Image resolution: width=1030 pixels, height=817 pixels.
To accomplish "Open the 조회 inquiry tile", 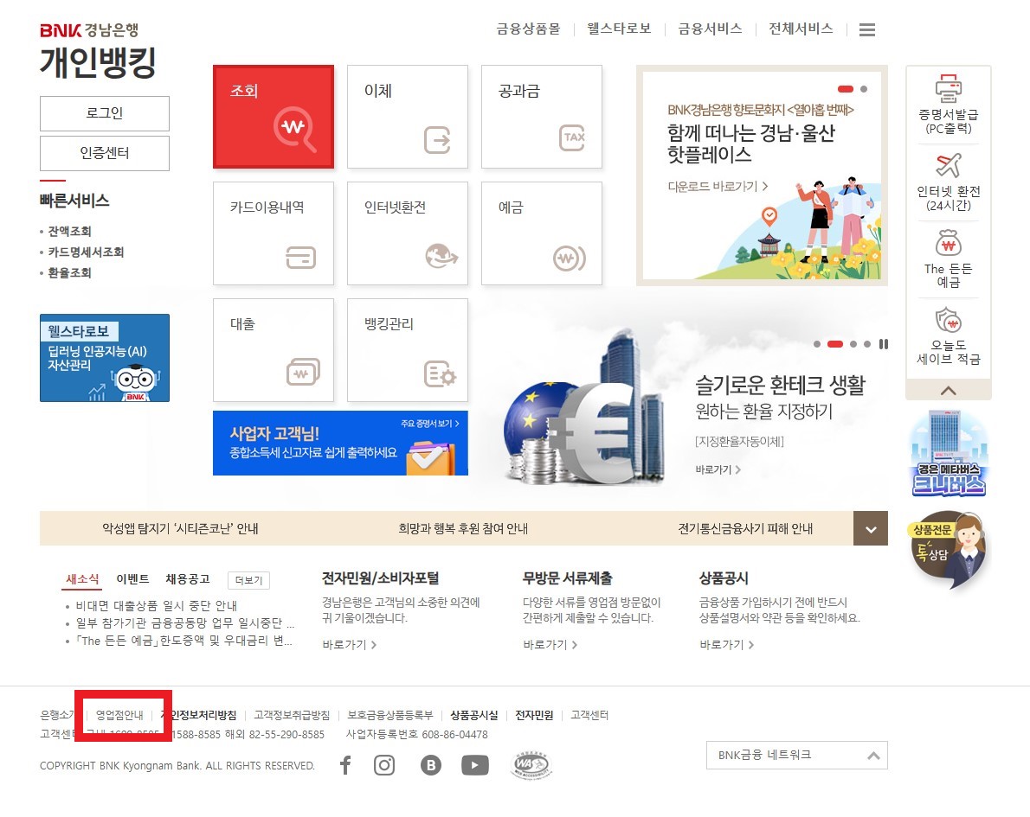I will pyautogui.click(x=274, y=117).
